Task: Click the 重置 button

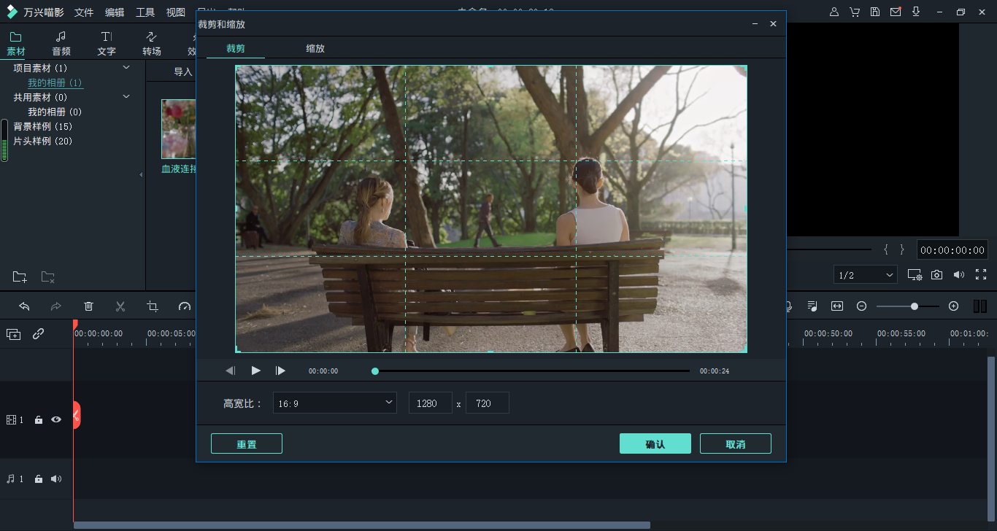Action: pos(246,443)
